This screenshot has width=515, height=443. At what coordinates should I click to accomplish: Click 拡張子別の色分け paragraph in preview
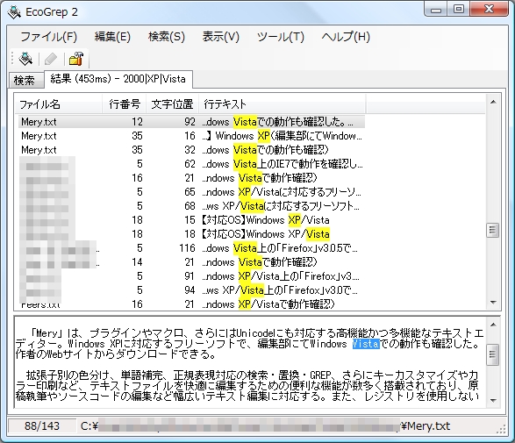point(247,385)
